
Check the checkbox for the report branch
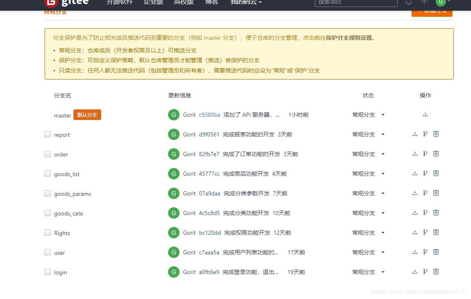coord(48,134)
